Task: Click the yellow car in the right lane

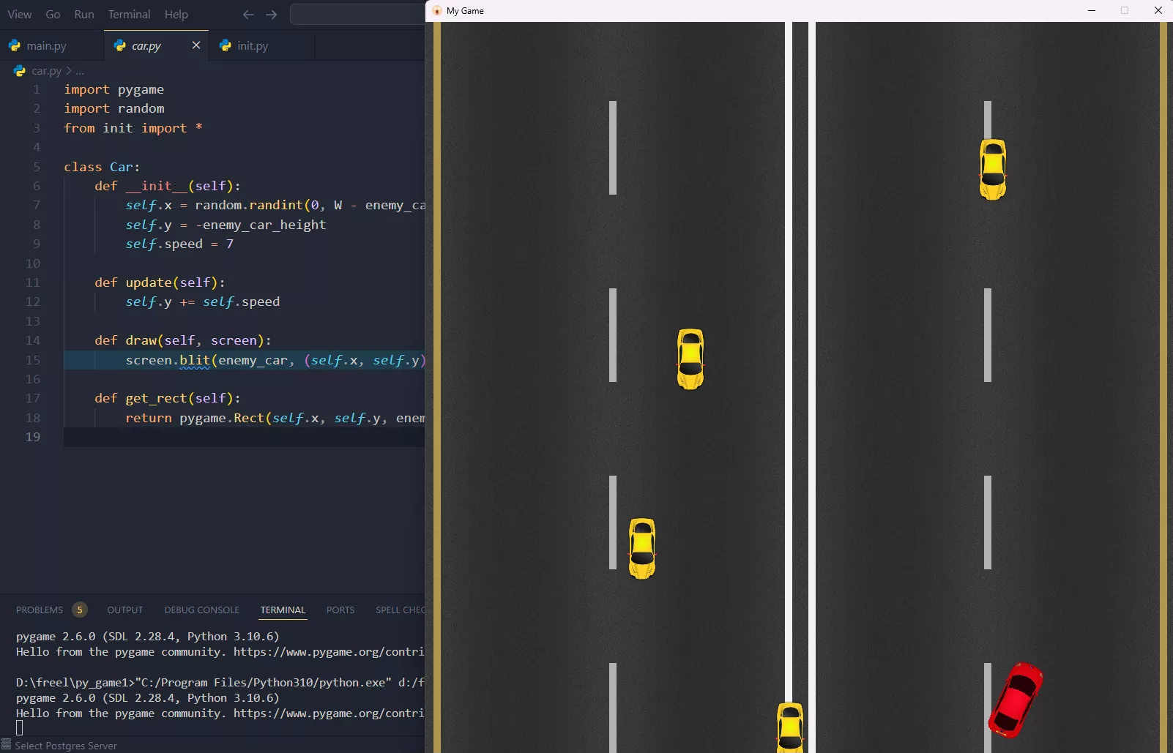Action: (x=992, y=169)
